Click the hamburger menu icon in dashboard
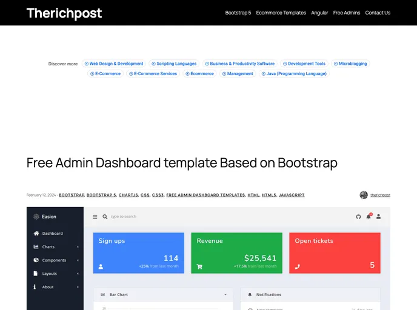Image resolution: width=417 pixels, height=310 pixels. tap(95, 217)
